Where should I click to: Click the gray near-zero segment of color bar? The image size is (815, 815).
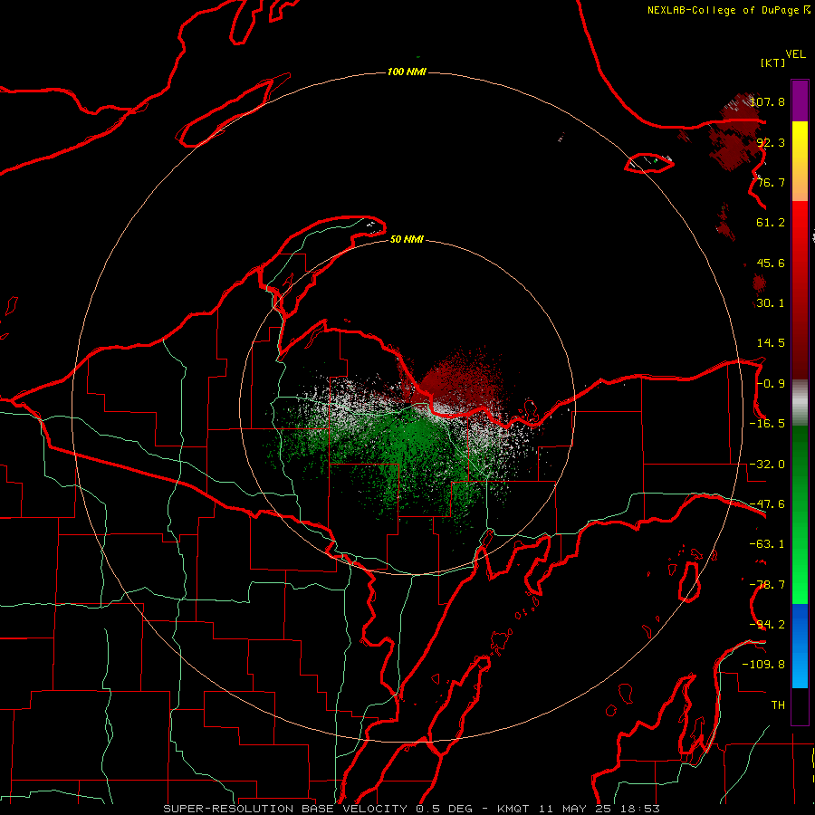800,403
